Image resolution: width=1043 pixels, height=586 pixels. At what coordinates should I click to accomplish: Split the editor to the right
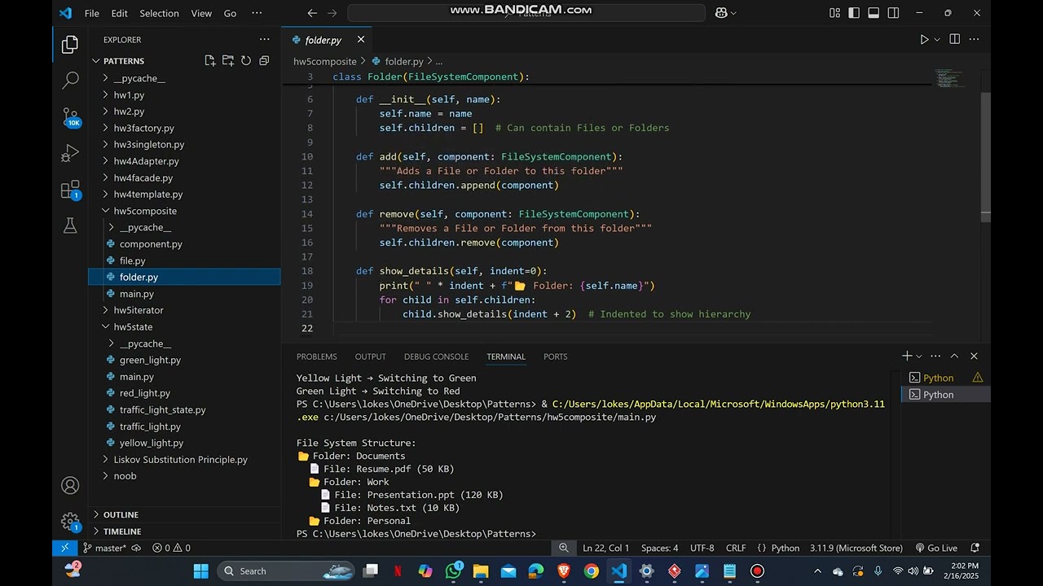point(955,39)
